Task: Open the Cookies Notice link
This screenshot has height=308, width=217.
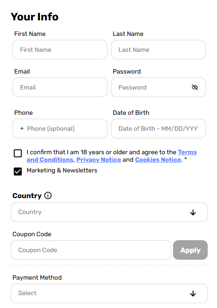Action: coord(158,160)
